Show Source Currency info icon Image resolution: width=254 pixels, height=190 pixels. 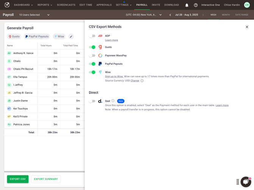tap(142, 81)
